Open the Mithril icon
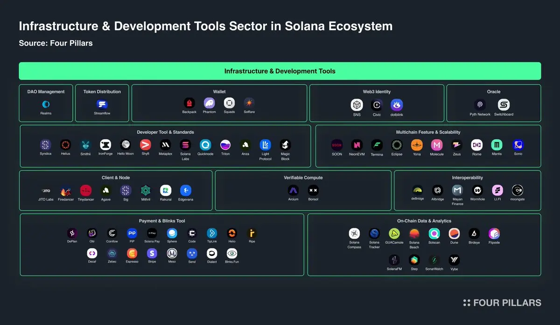 click(146, 190)
